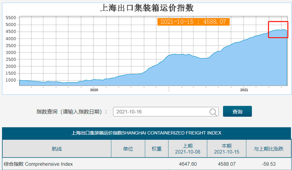Click the orange 2021-10-15 : 4588.07 tooltip
Image resolution: width=292 pixels, height=170 pixels.
point(193,22)
